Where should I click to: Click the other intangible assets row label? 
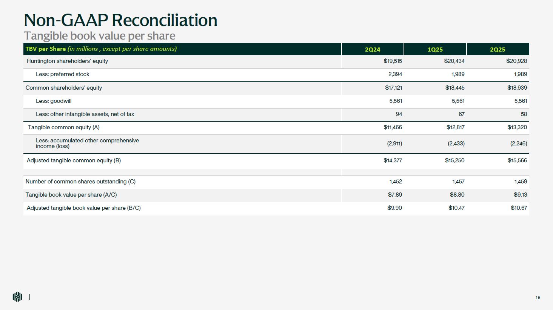click(85, 114)
